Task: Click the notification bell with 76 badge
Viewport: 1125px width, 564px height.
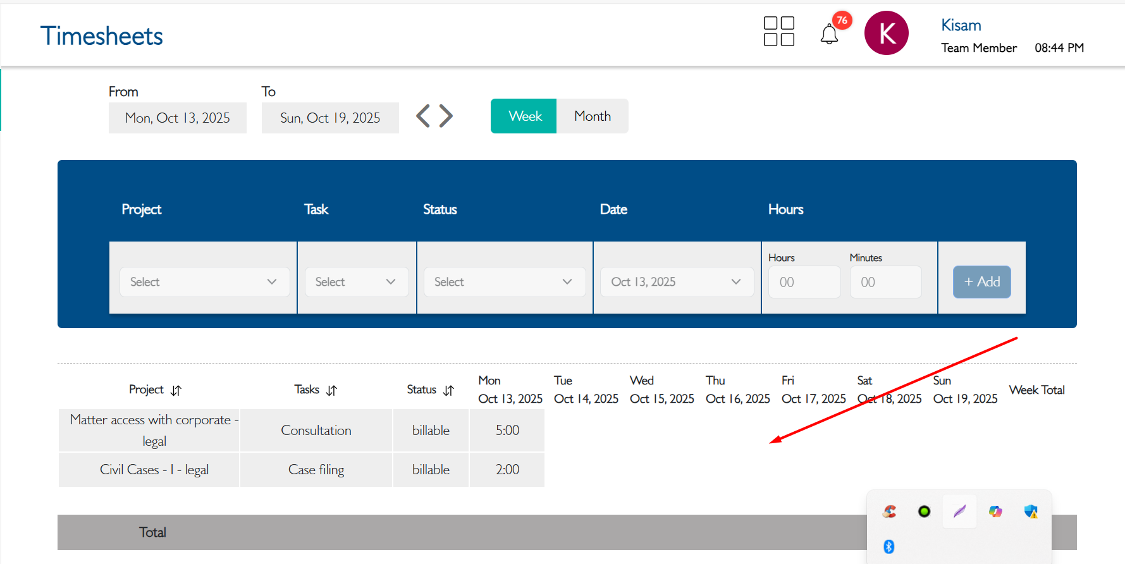Action: (x=829, y=34)
